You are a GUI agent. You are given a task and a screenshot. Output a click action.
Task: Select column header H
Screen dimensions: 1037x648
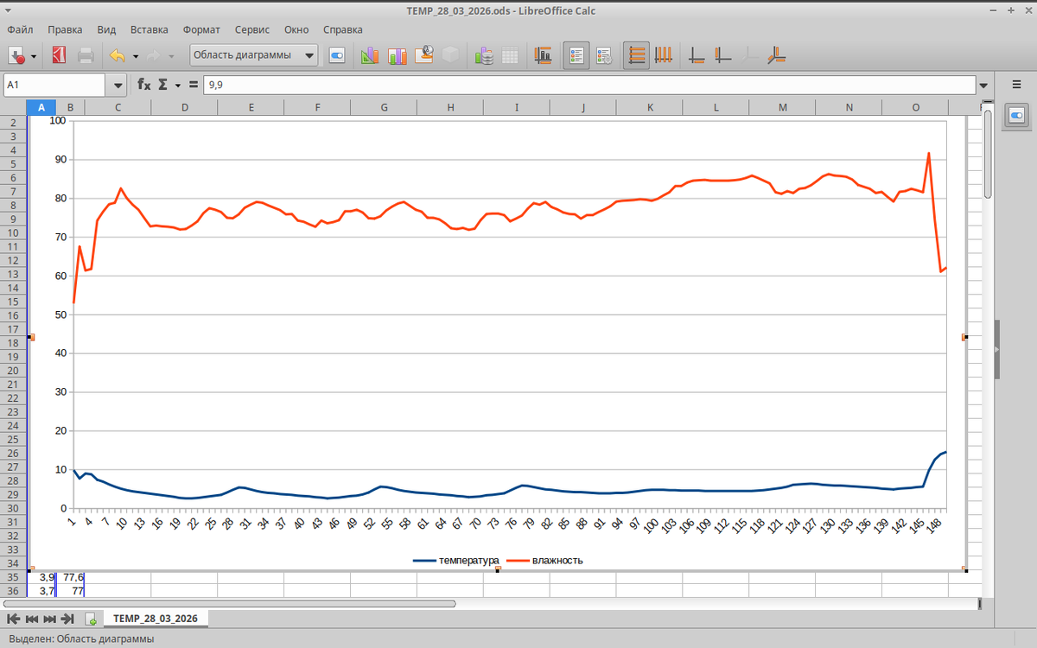point(450,107)
